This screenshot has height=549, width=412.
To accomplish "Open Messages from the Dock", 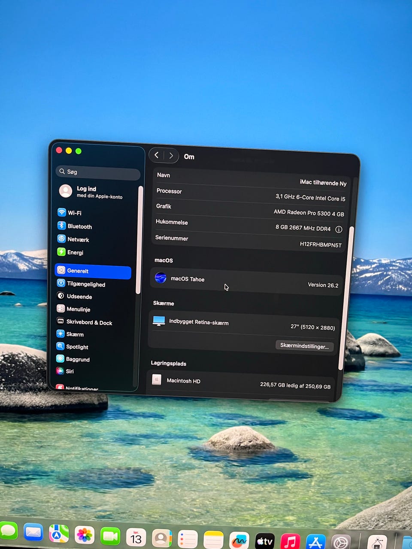I will [9, 531].
